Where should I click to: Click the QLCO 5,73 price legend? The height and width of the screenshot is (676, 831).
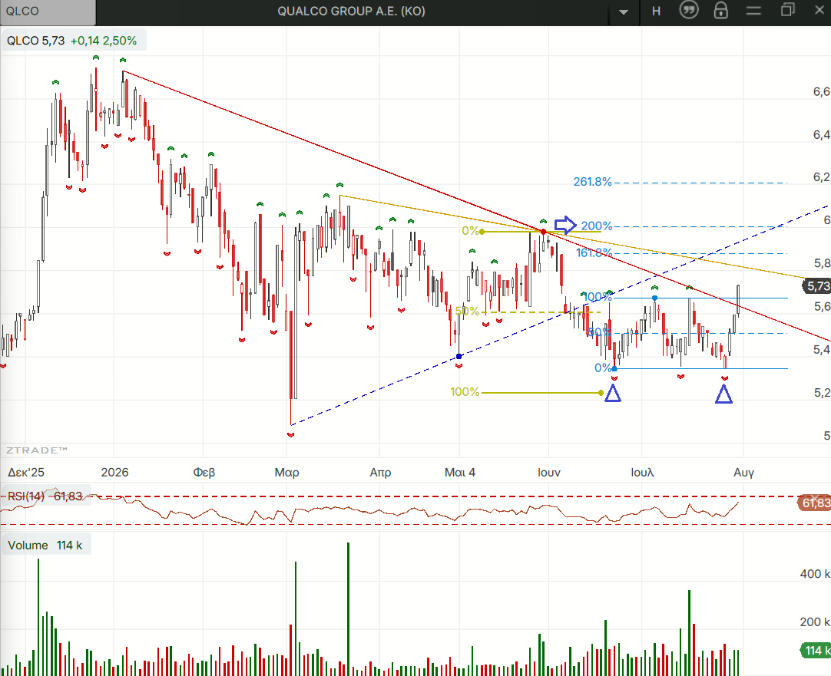click(x=35, y=41)
